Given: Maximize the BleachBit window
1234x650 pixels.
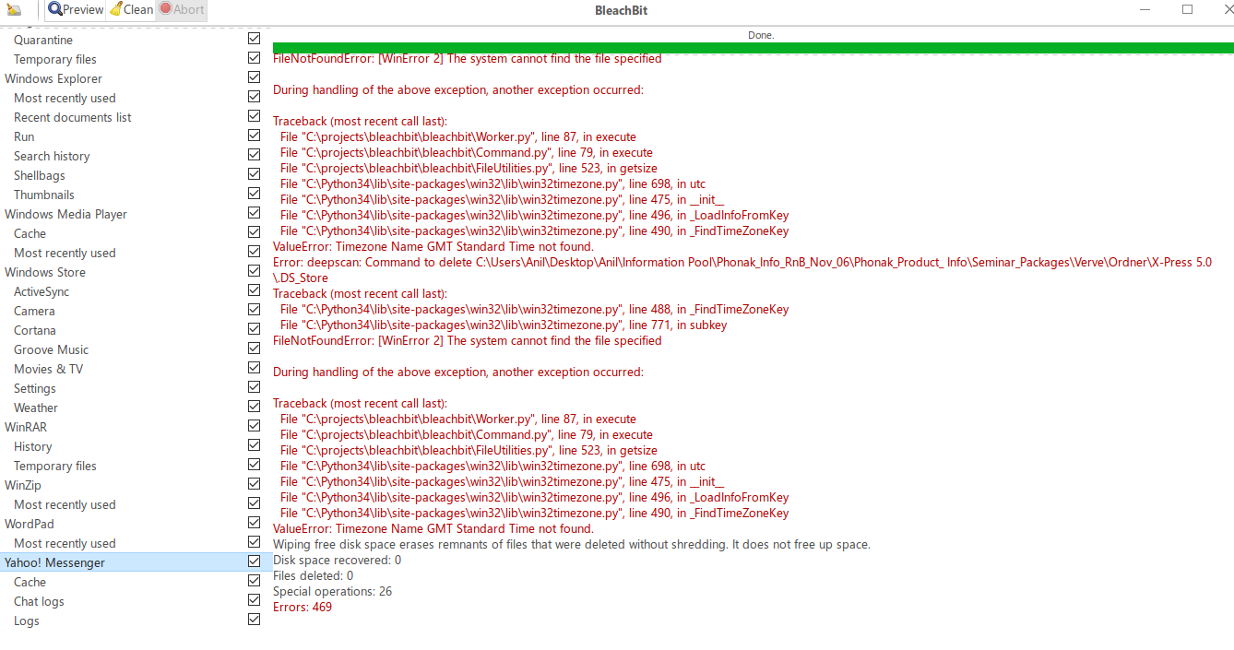Looking at the screenshot, I should pos(1187,9).
